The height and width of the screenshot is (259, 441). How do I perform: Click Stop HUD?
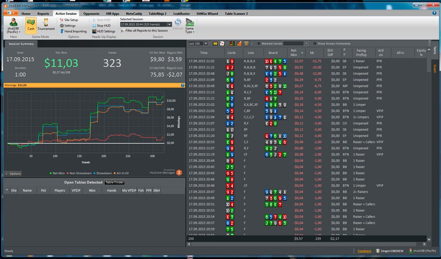point(101,26)
